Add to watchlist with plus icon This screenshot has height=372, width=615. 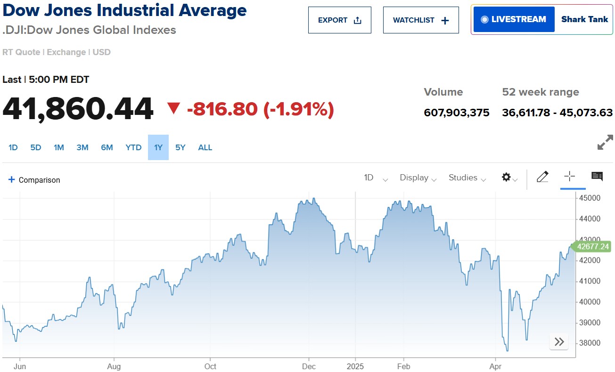click(445, 20)
